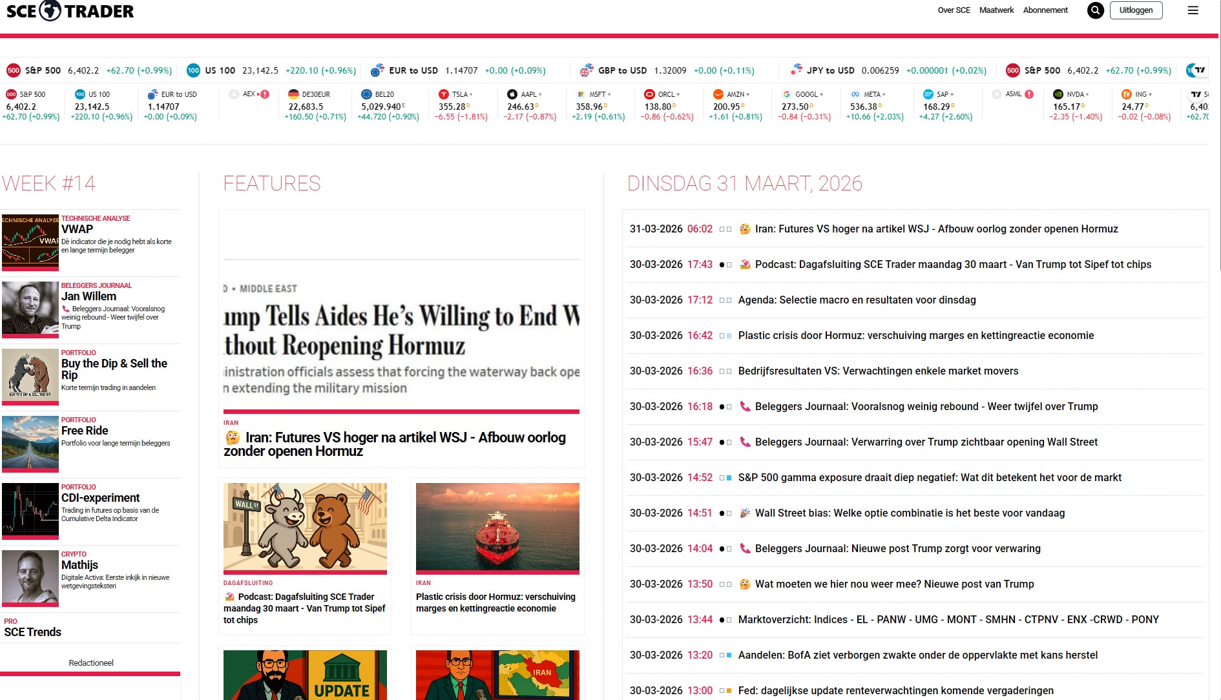1221x700 pixels.
Task: Click the ING ticker icon
Action: click(1127, 94)
